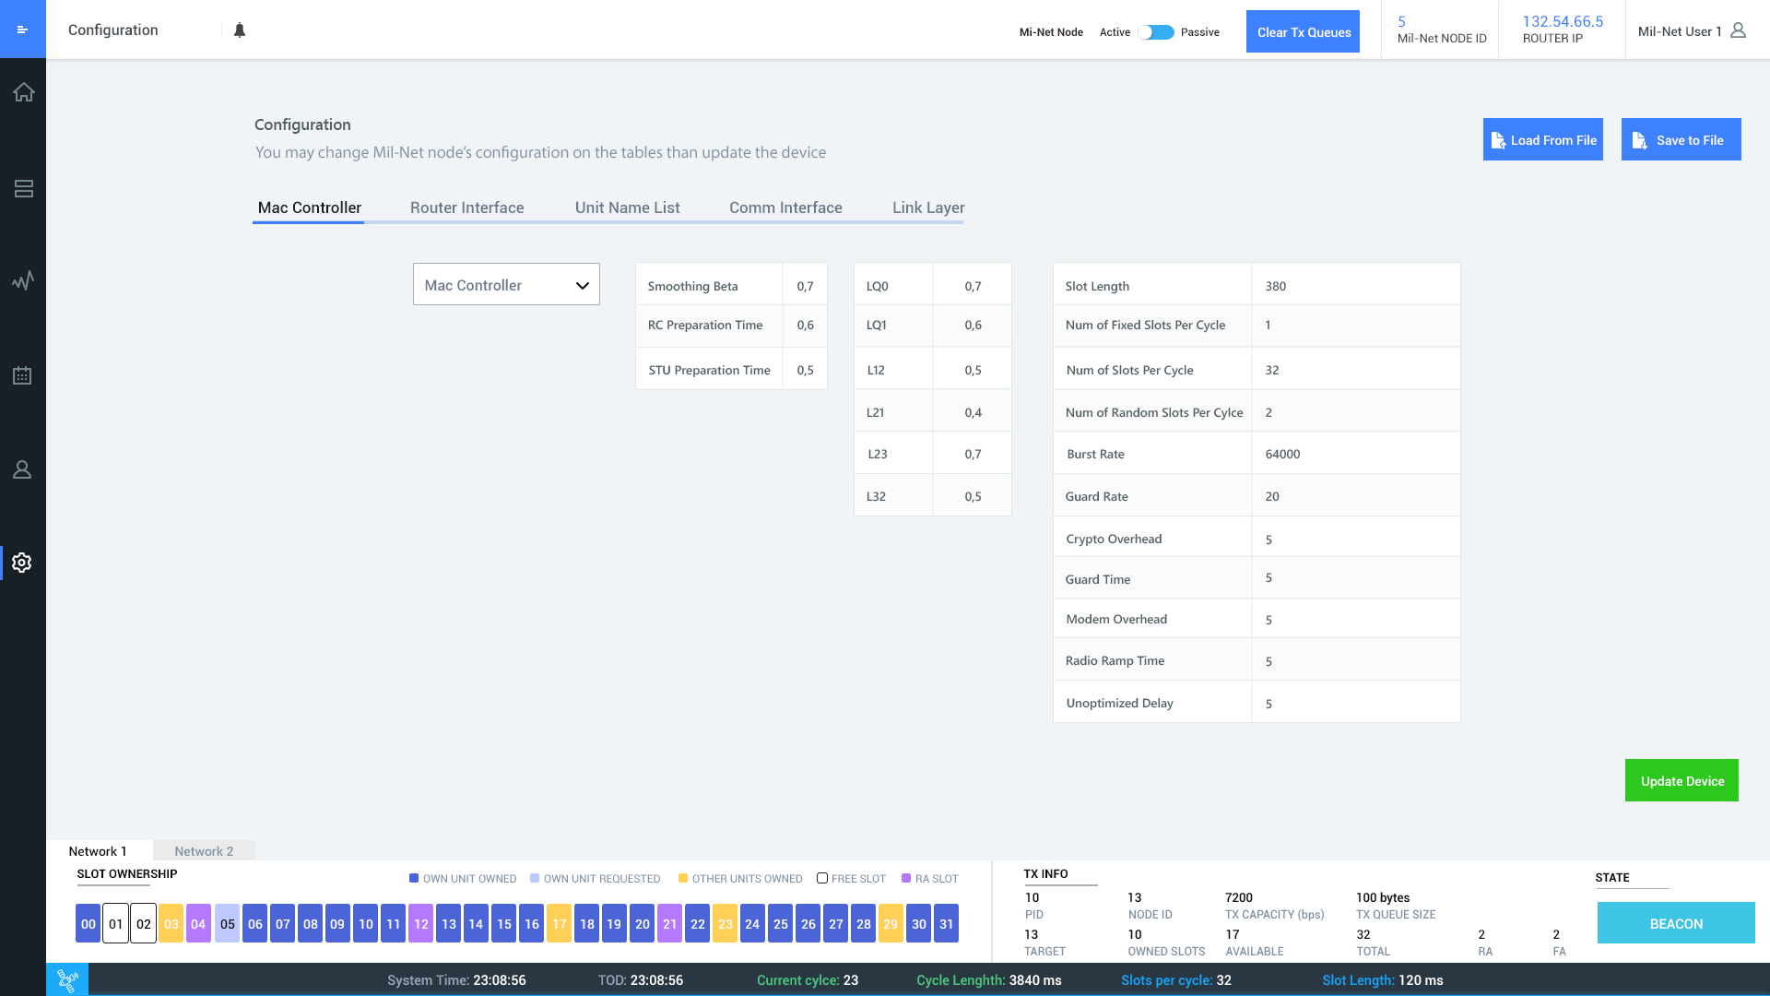Select yellow slot 23
Screen dimensions: 1770x996
726,923
